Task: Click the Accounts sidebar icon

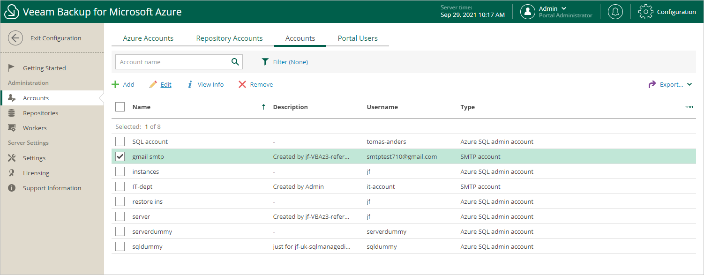Action: click(x=12, y=98)
